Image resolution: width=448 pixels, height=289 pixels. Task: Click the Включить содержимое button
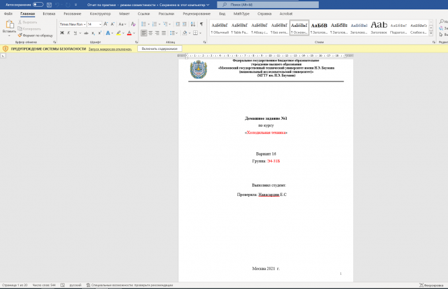point(159,49)
